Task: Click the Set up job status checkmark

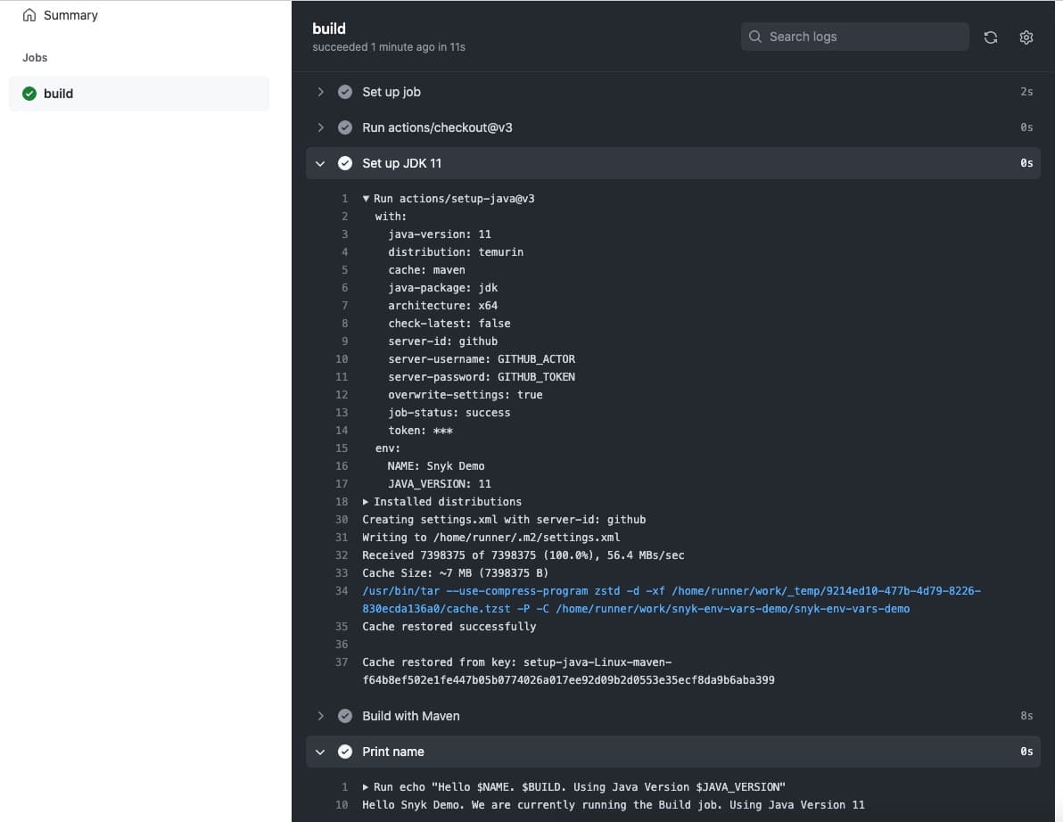Action: [x=345, y=92]
